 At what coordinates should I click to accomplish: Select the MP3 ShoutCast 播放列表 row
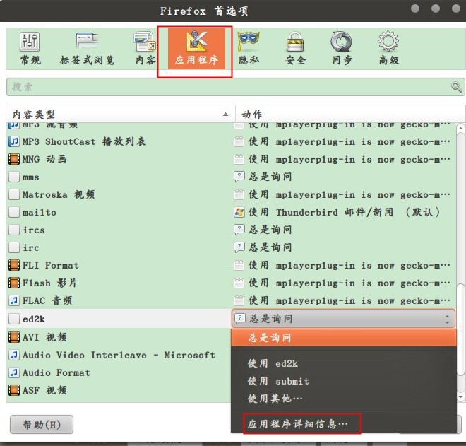(x=119, y=141)
